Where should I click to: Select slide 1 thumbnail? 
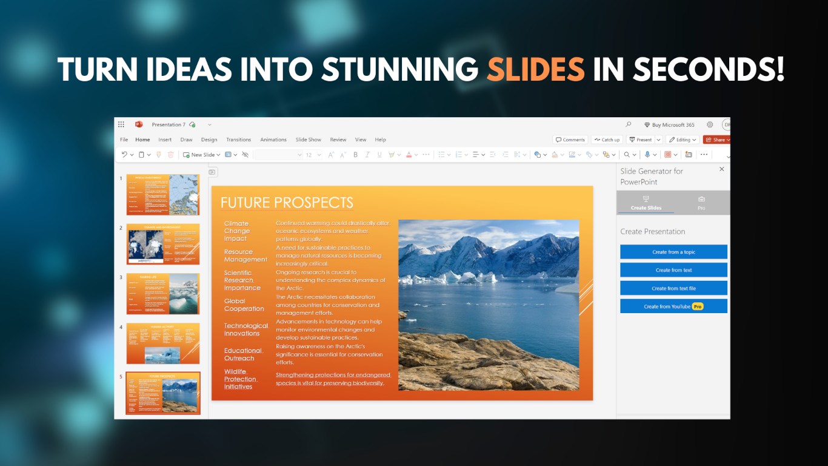[163, 195]
